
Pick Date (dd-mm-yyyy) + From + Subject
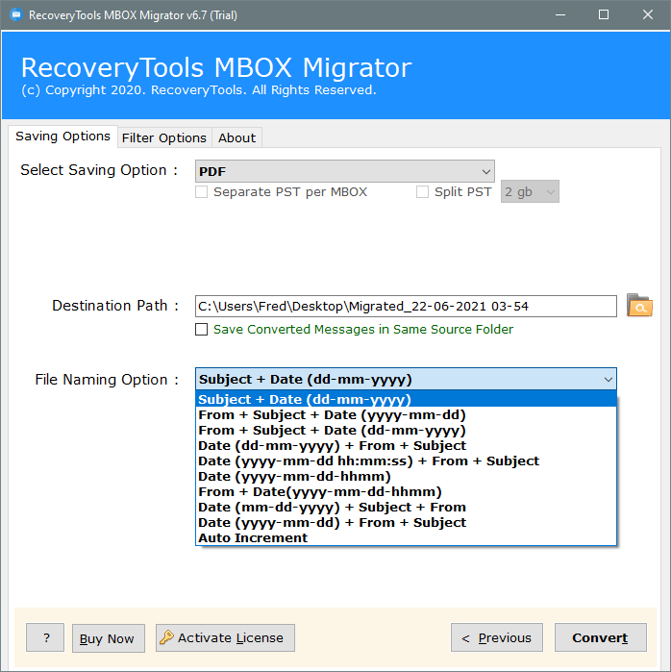pyautogui.click(x=406, y=446)
